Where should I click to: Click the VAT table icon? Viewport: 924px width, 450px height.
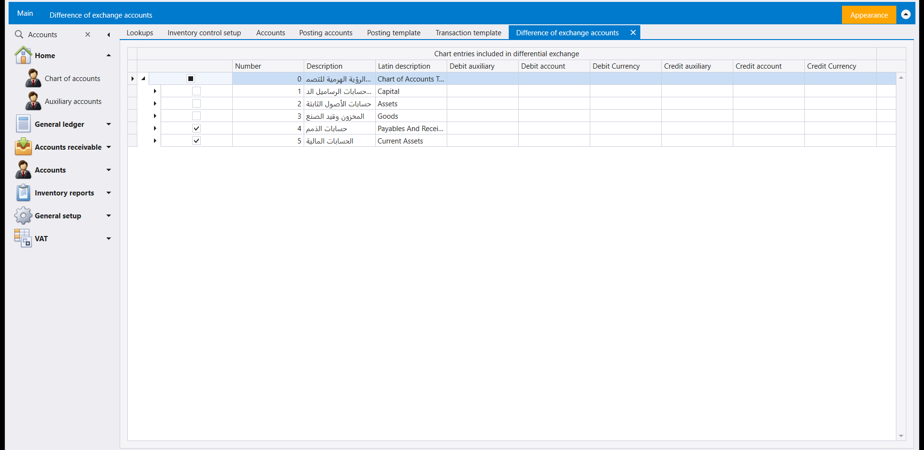click(x=23, y=238)
